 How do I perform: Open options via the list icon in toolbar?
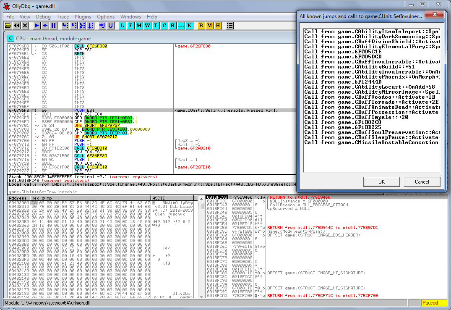pyautogui.click(x=229, y=26)
